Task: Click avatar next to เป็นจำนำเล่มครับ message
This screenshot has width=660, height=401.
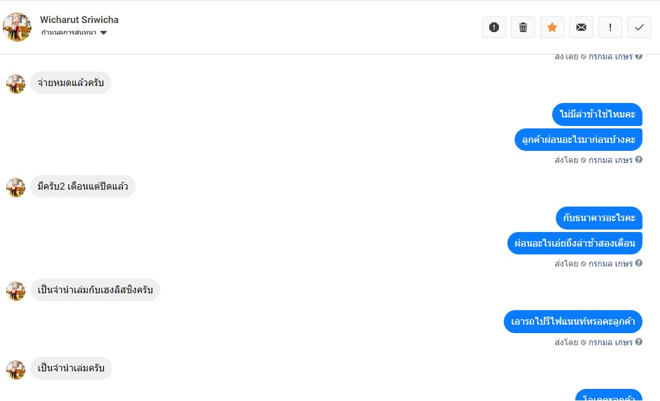Action: (x=16, y=370)
